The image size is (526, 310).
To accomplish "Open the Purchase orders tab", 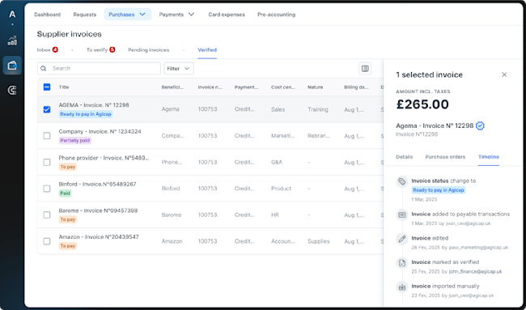I will (445, 157).
